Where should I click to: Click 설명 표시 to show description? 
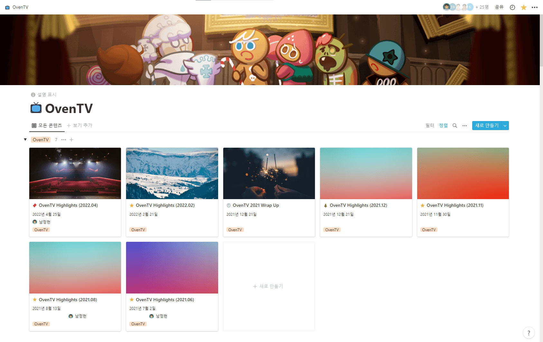(x=44, y=94)
